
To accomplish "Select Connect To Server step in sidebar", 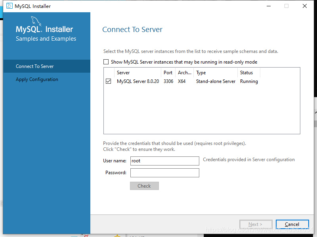I will [x=47, y=66].
